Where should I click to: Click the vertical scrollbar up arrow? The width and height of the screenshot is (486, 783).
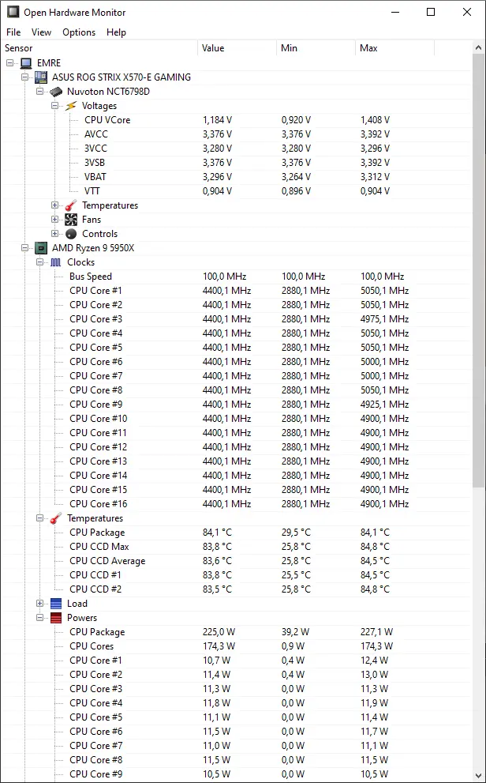[x=479, y=48]
